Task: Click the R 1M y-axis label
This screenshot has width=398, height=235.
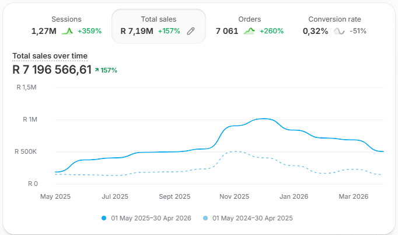Action: point(30,119)
